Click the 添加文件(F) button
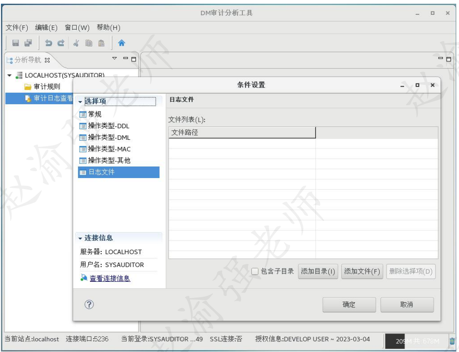 pos(362,271)
